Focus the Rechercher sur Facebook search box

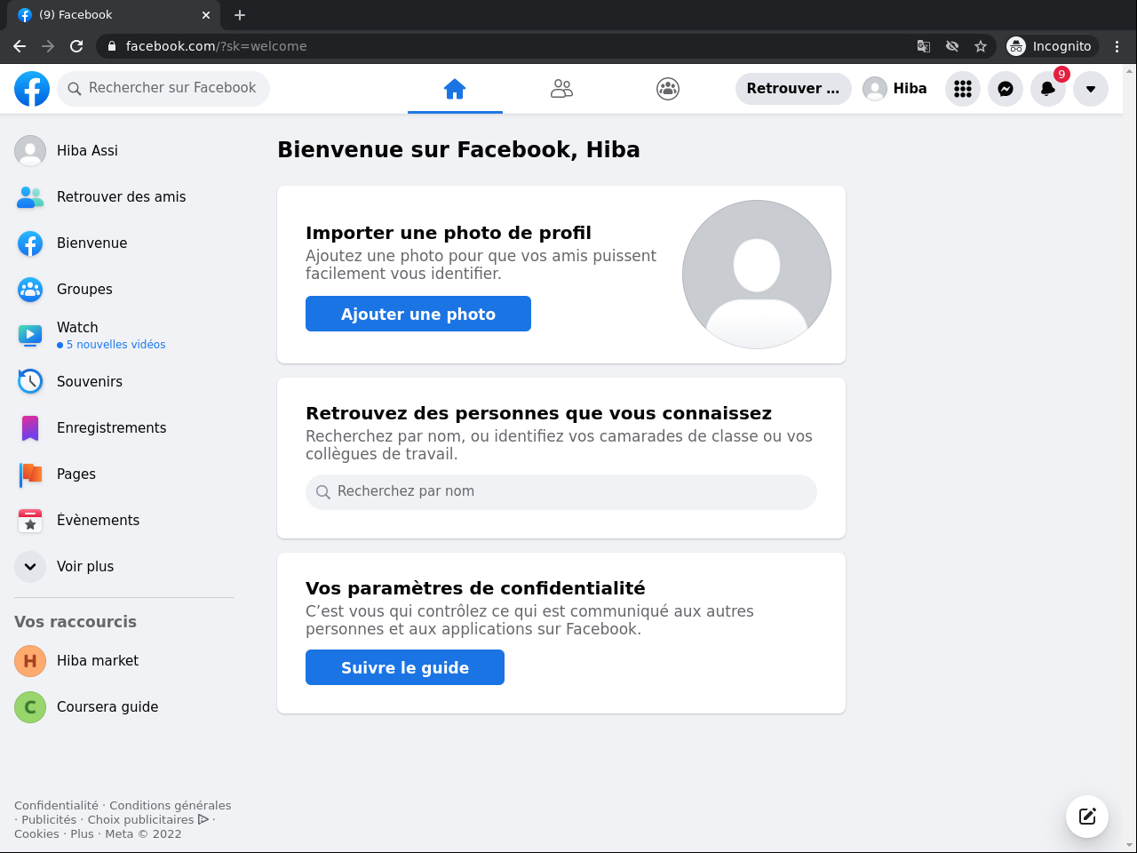pyautogui.click(x=163, y=89)
